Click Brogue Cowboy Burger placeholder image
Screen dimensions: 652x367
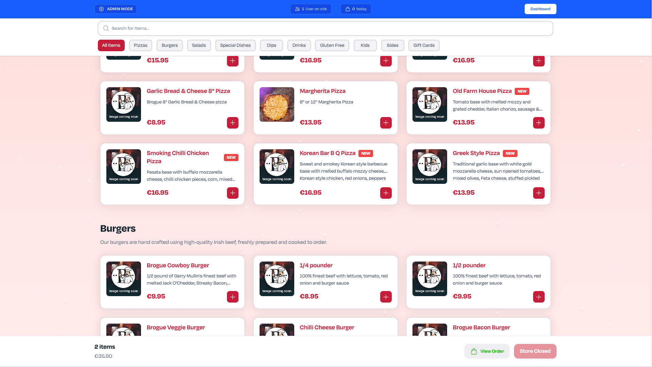click(124, 279)
